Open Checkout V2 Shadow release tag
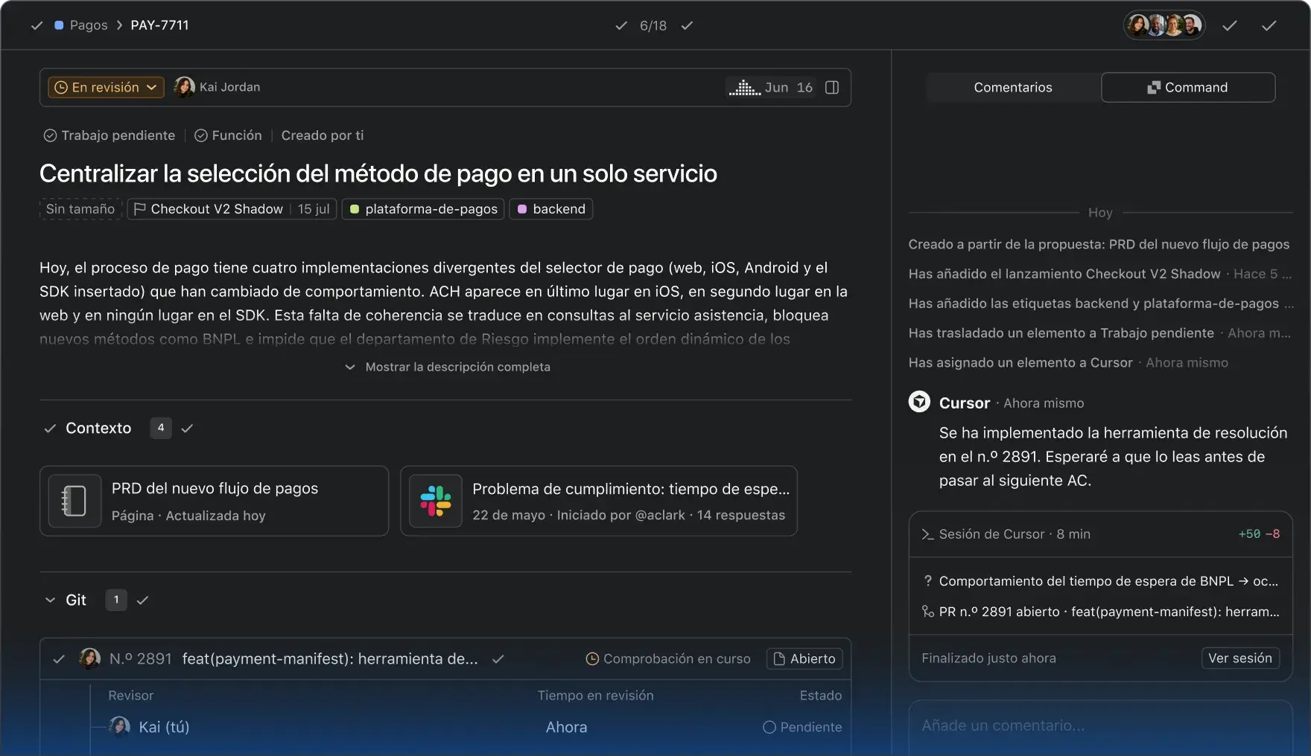 232,209
